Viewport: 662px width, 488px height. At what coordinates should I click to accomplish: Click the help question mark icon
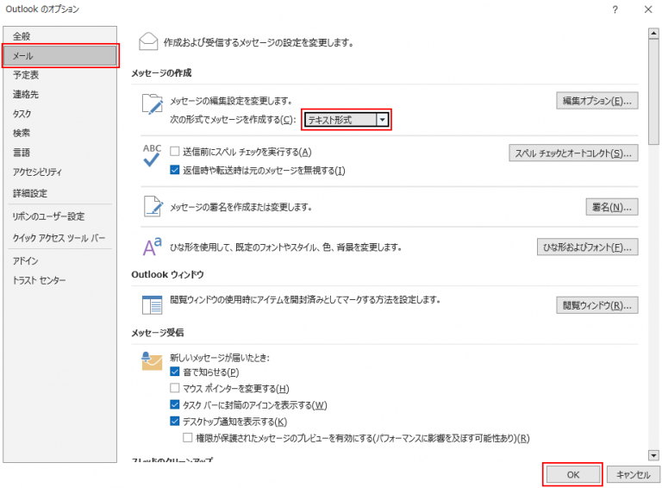pos(615,9)
